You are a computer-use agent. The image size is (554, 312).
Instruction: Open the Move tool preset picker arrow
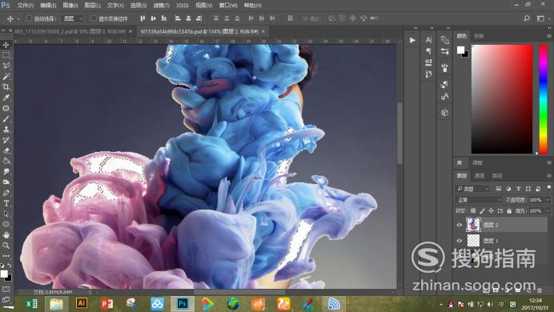[x=18, y=18]
